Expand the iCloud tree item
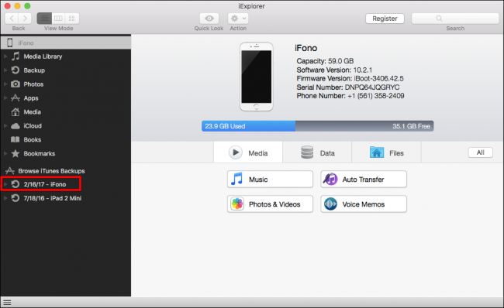The height and width of the screenshot is (308, 504). pos(5,126)
